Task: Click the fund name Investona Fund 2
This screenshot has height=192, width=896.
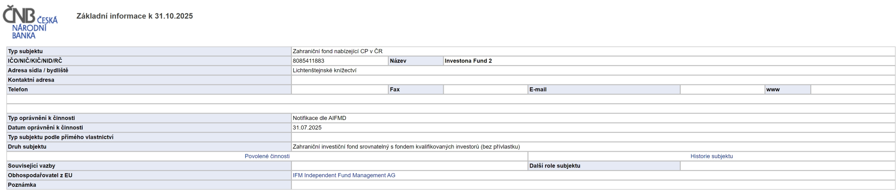Action: [468, 61]
